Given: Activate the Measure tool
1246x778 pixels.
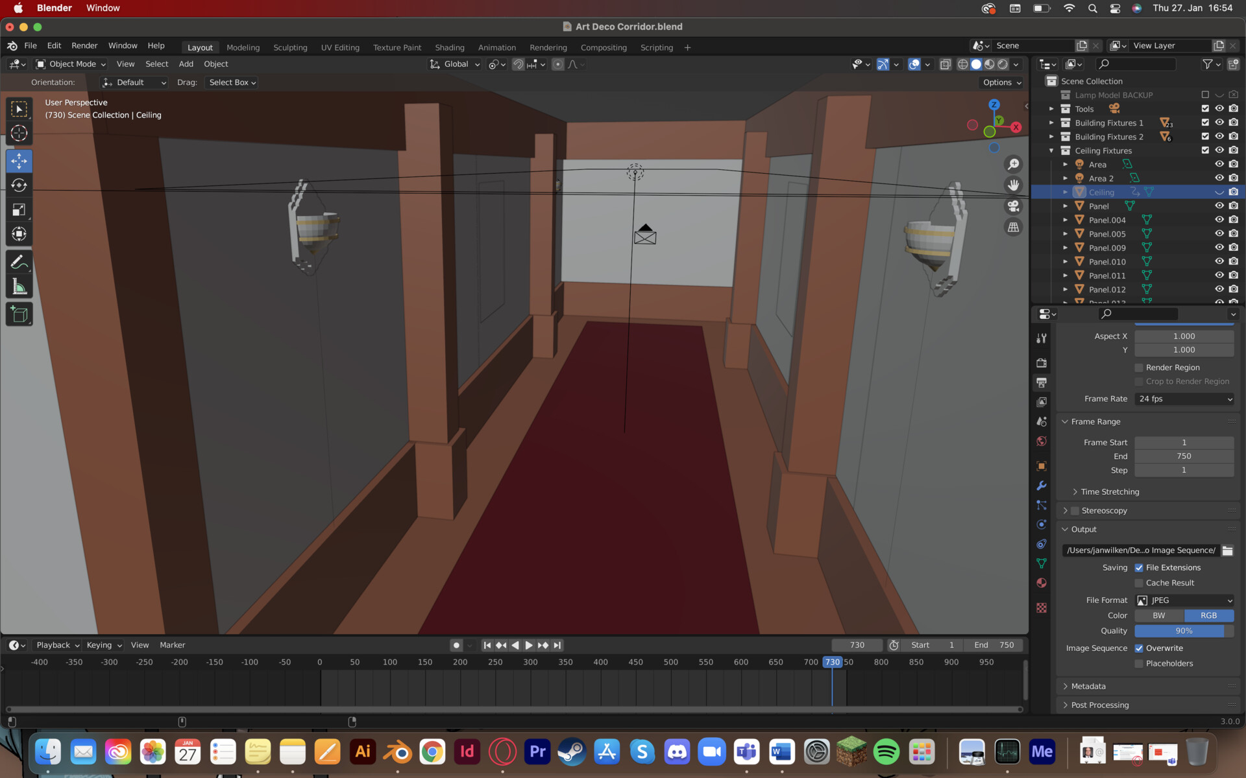Looking at the screenshot, I should (x=19, y=286).
